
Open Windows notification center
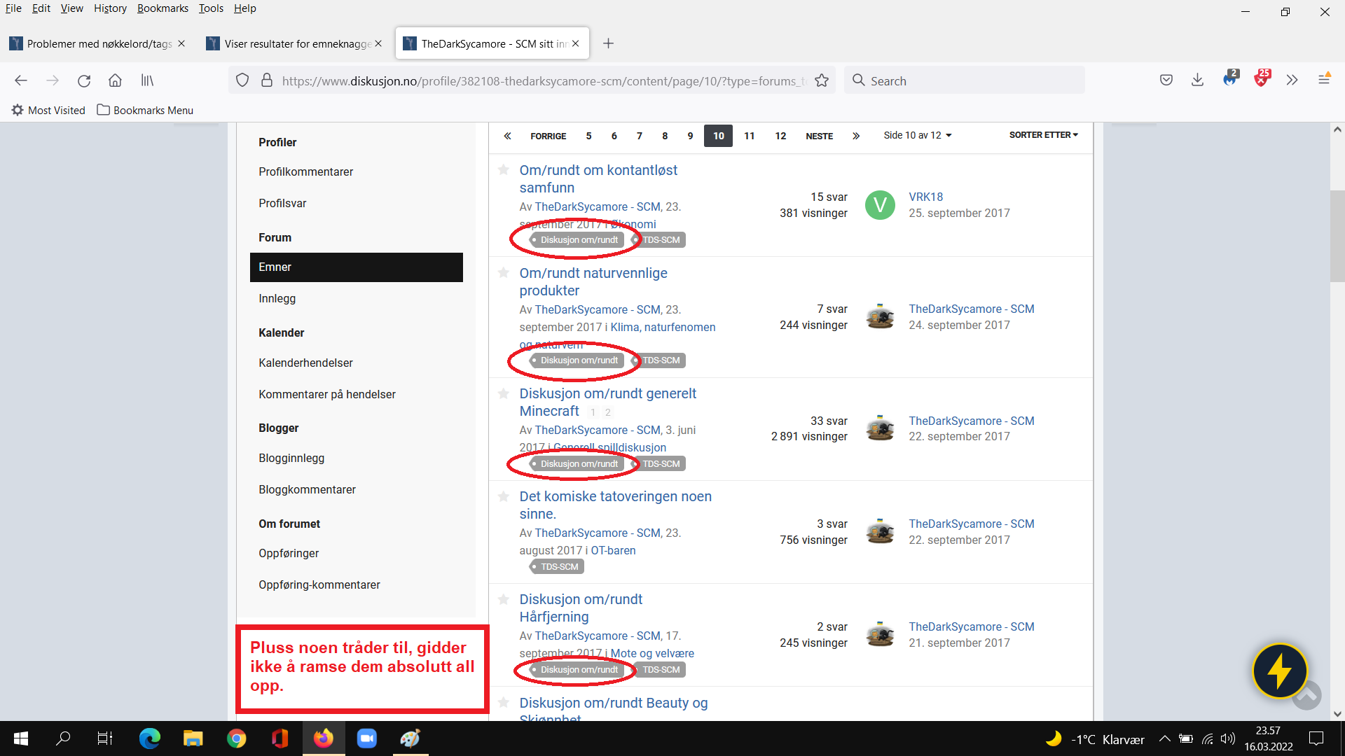[1316, 738]
